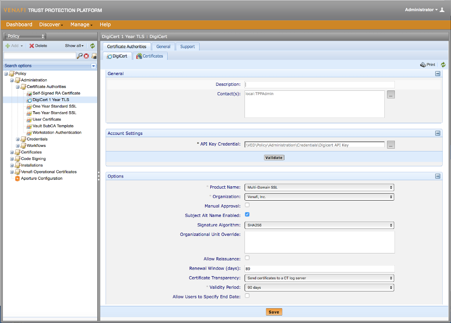Select the Aperture Configuration tree item

point(42,178)
